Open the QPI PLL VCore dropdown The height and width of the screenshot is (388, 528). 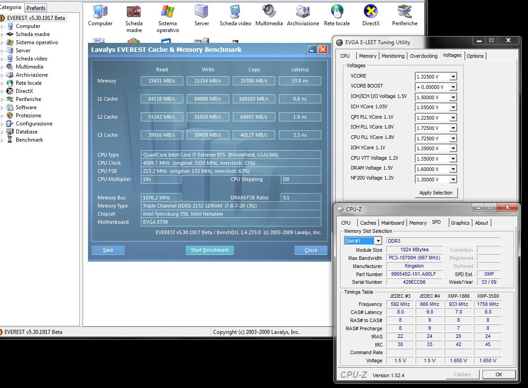(x=453, y=118)
